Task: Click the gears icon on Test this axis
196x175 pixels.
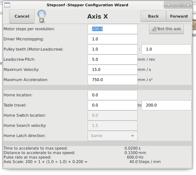Action: coord(154,29)
